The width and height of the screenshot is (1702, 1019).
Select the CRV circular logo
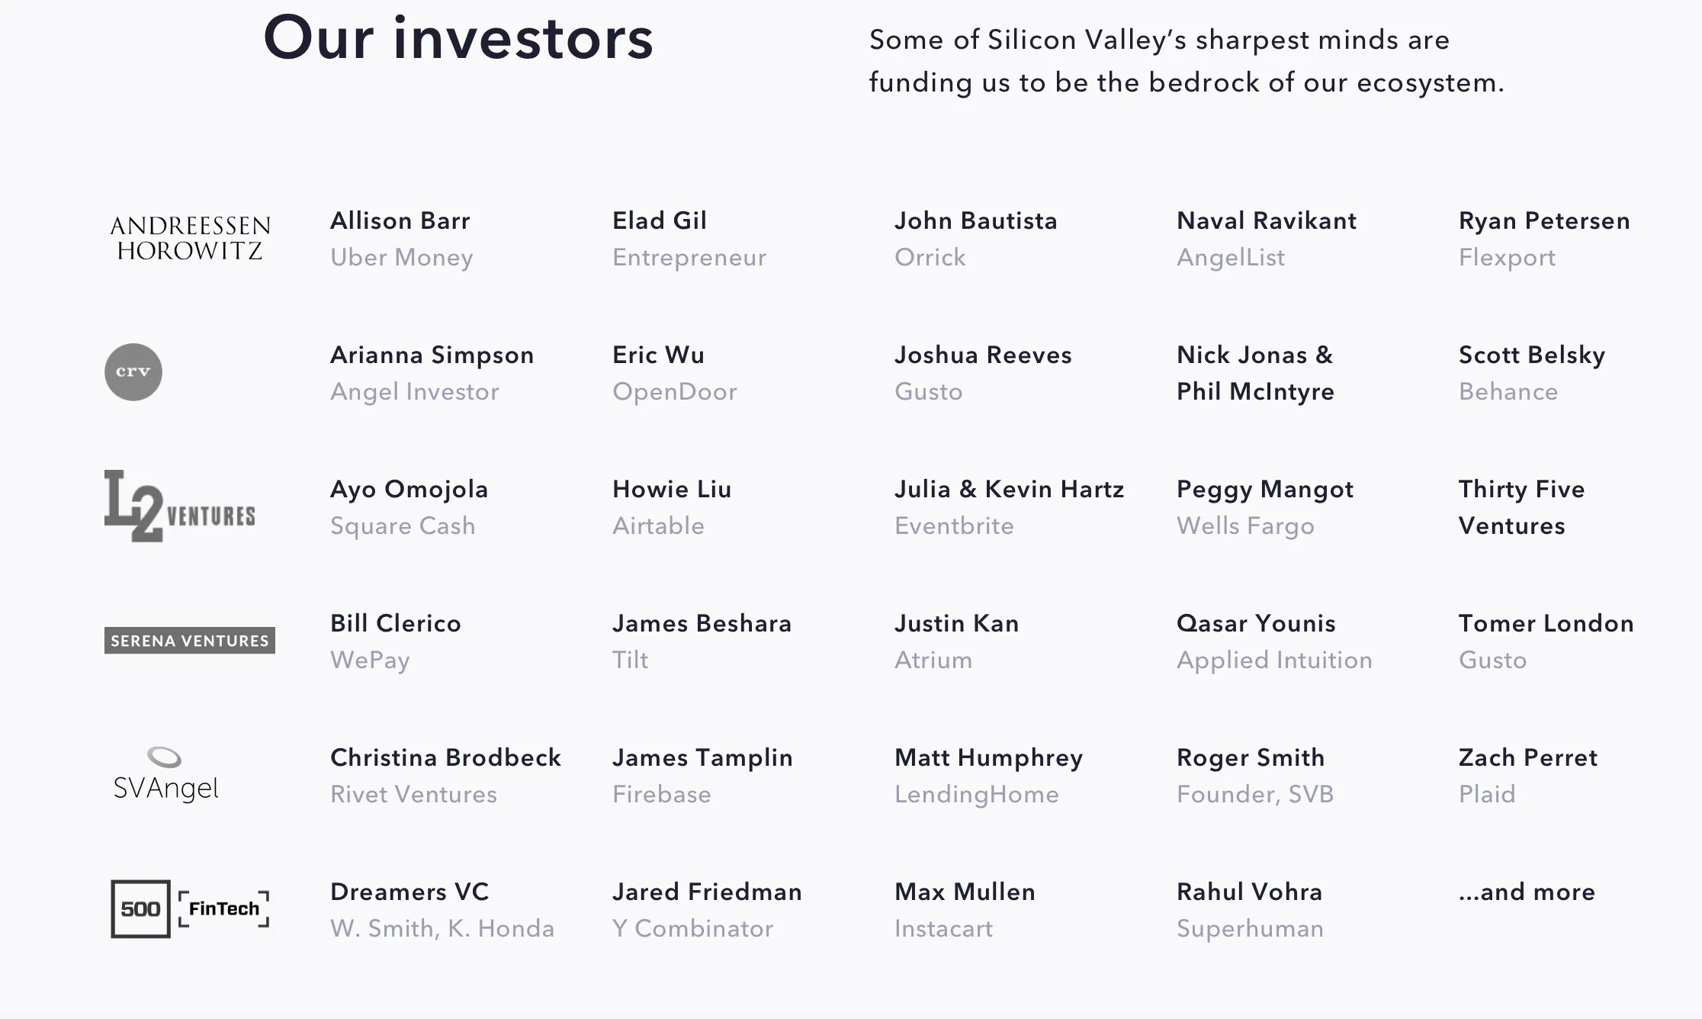click(x=133, y=372)
